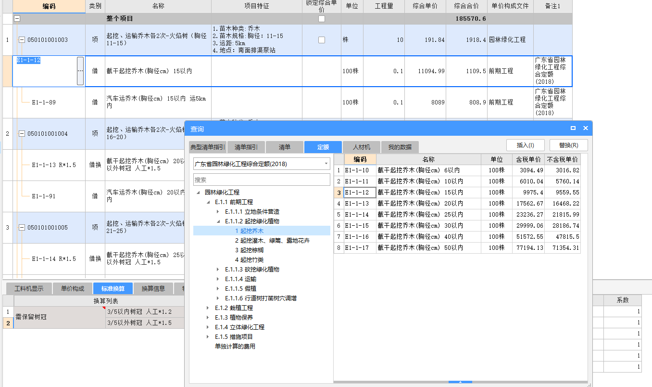Toggle lock price checkbox for 整个项目 row
The width and height of the screenshot is (652, 387).
(x=322, y=19)
